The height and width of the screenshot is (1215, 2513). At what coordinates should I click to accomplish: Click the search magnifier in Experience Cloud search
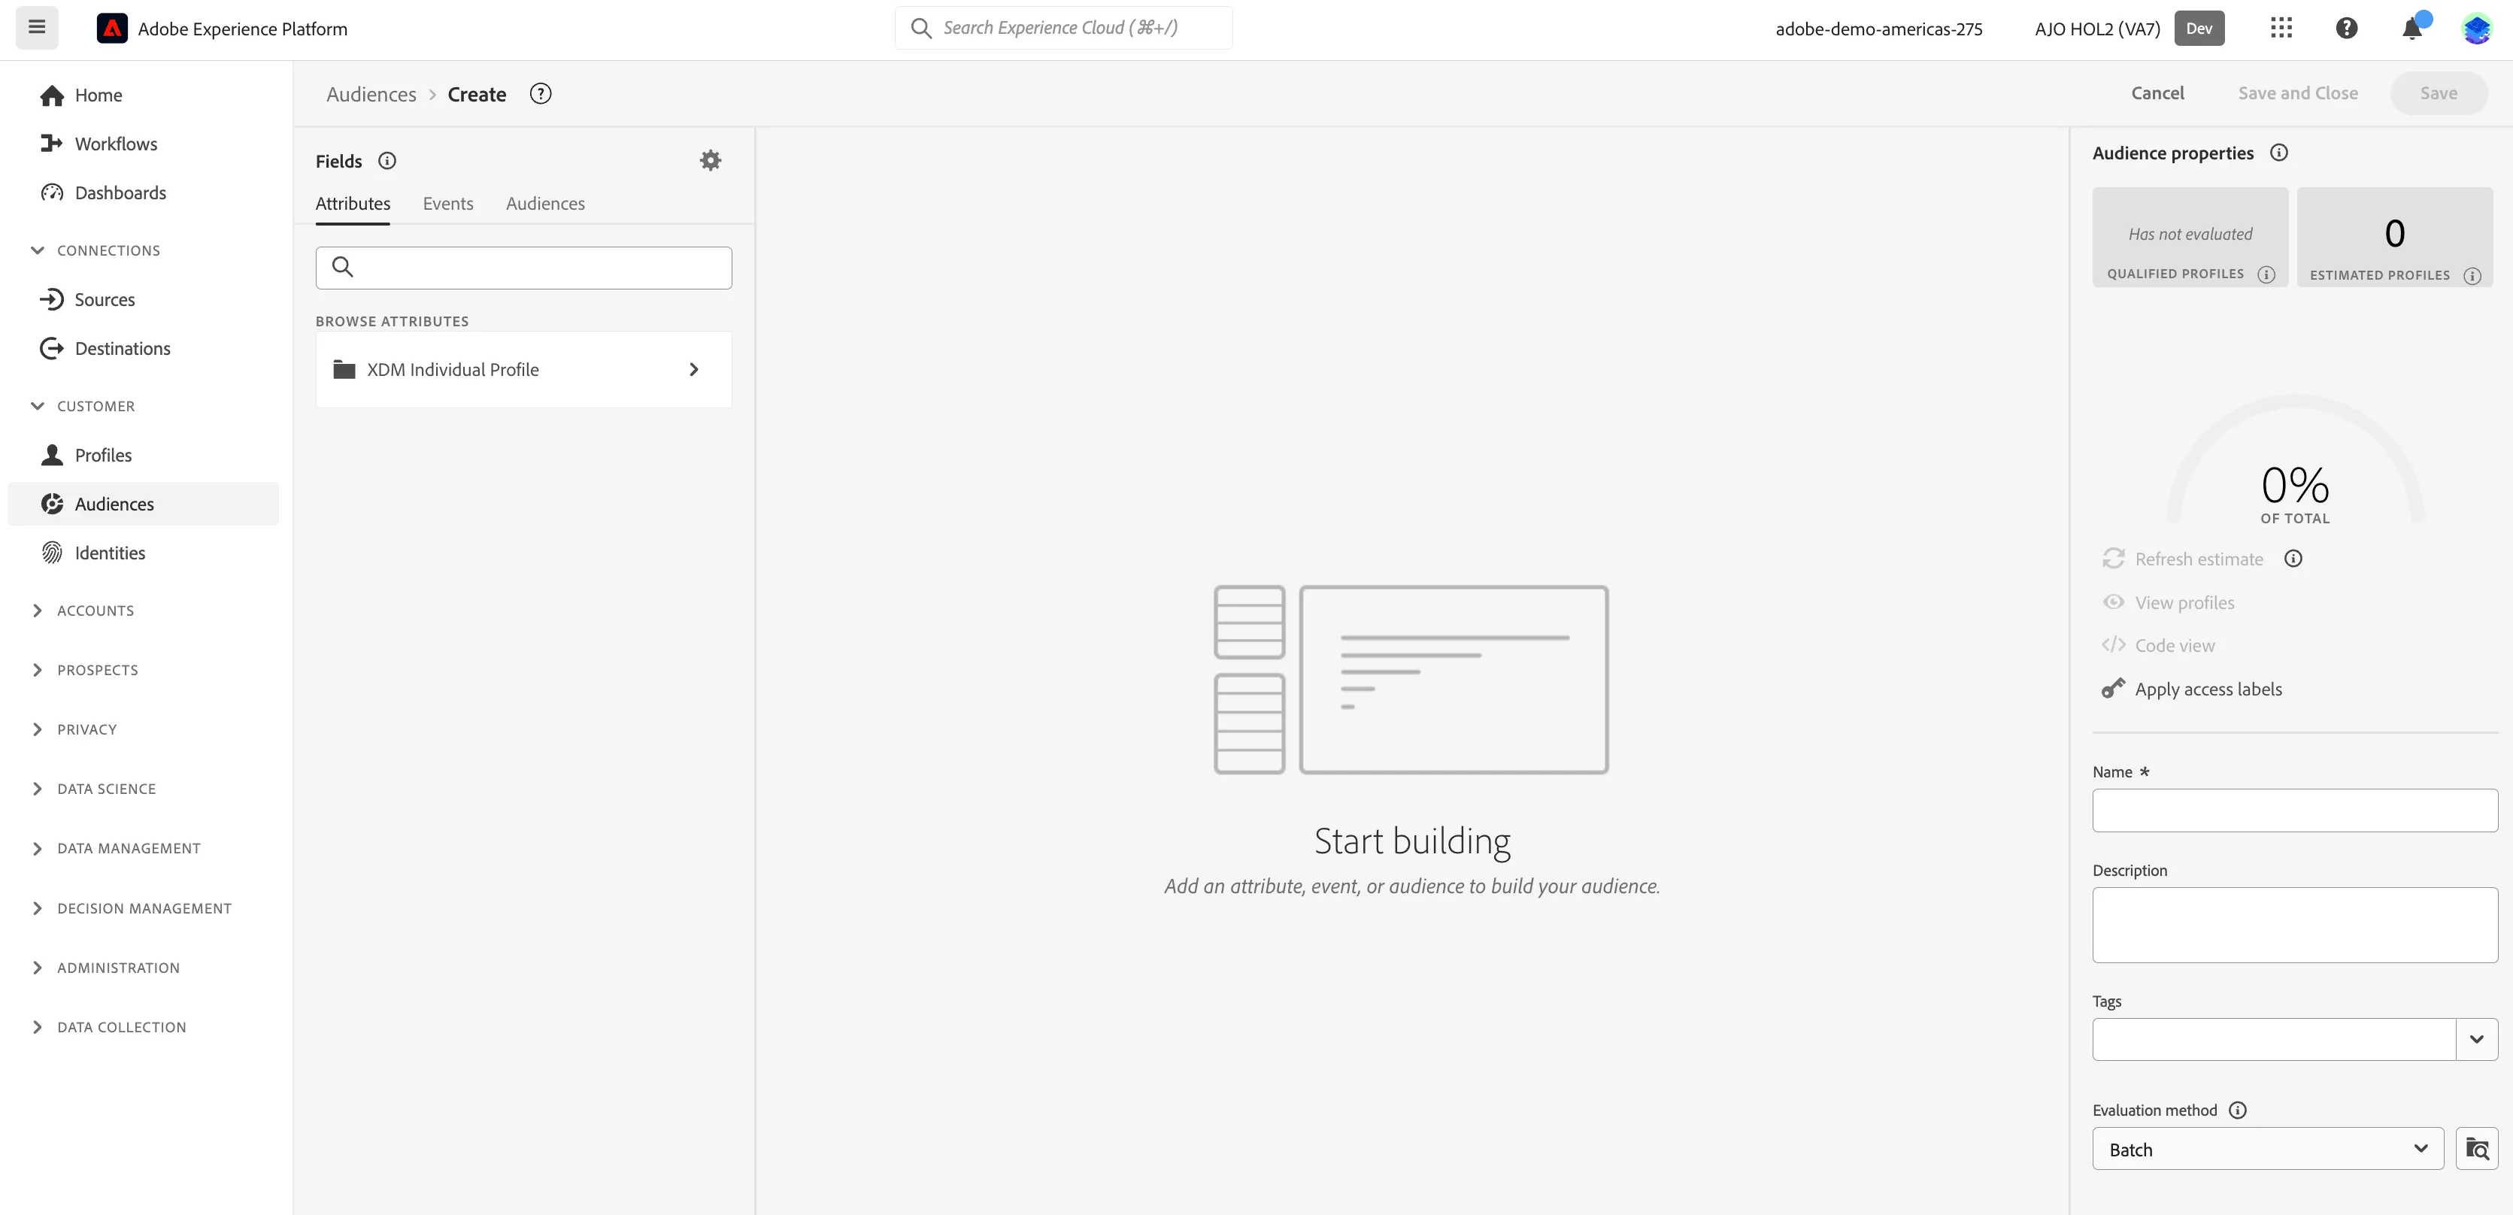(x=921, y=29)
